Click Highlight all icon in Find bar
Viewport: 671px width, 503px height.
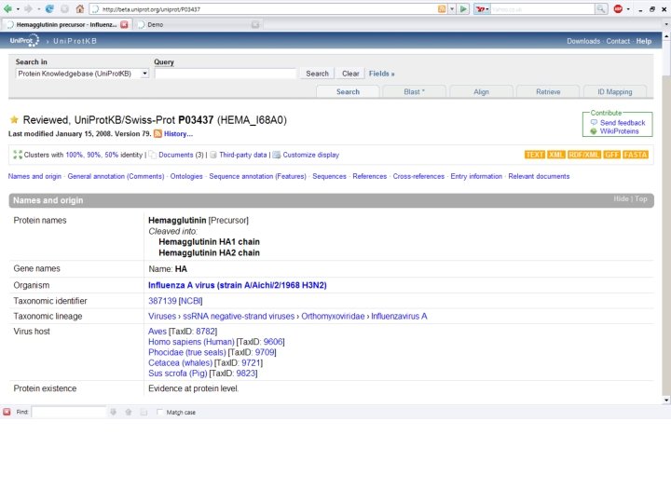coord(144,412)
